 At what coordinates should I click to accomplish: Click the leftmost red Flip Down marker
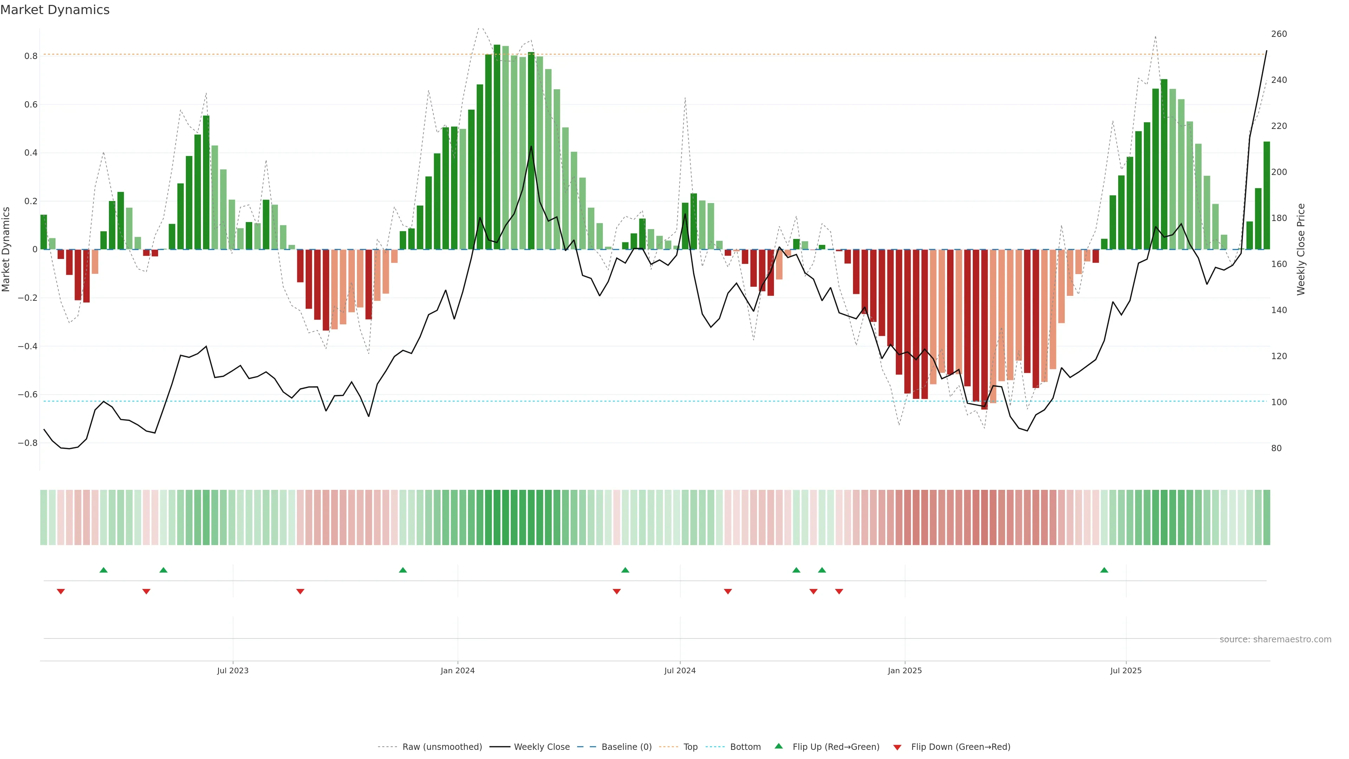(x=61, y=591)
